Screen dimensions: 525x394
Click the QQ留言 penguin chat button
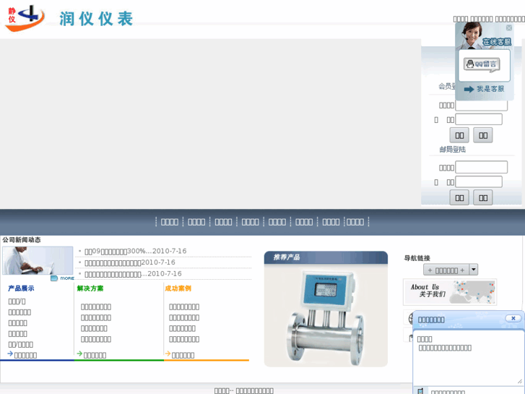[x=482, y=65]
